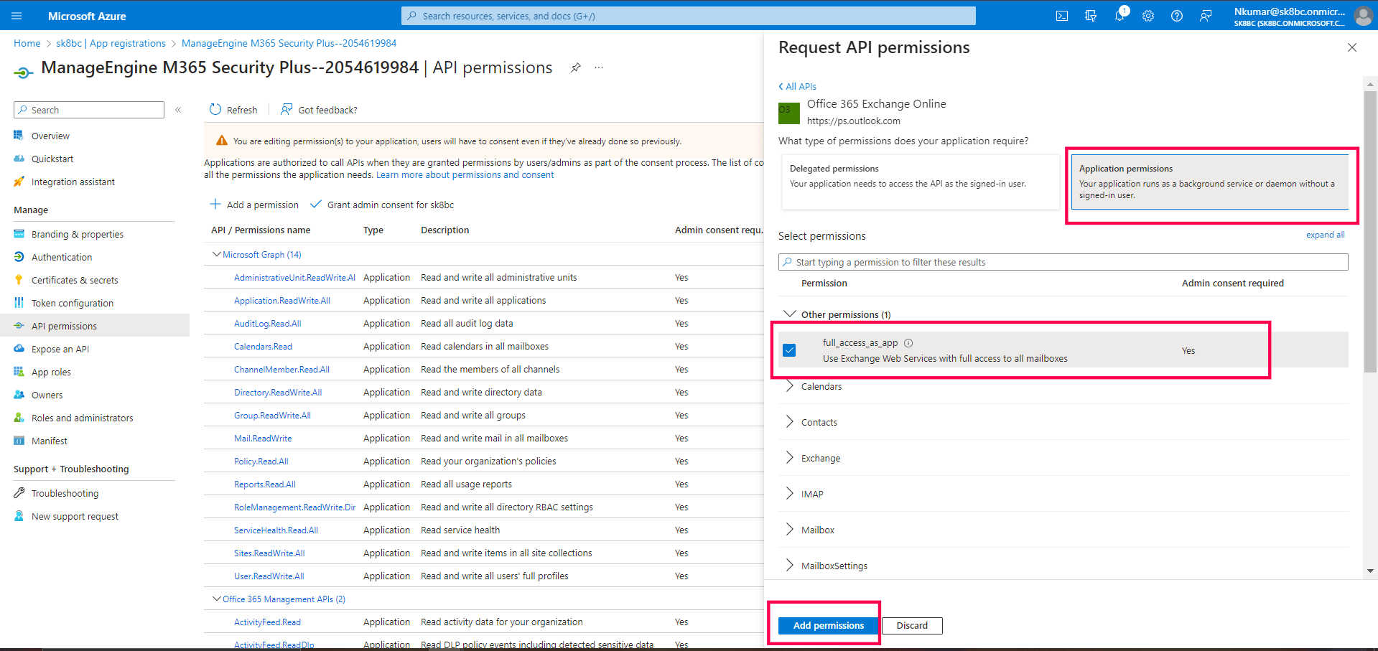Click sk8bc | App registrations breadcrumb
This screenshot has height=651, width=1378.
pyautogui.click(x=111, y=44)
